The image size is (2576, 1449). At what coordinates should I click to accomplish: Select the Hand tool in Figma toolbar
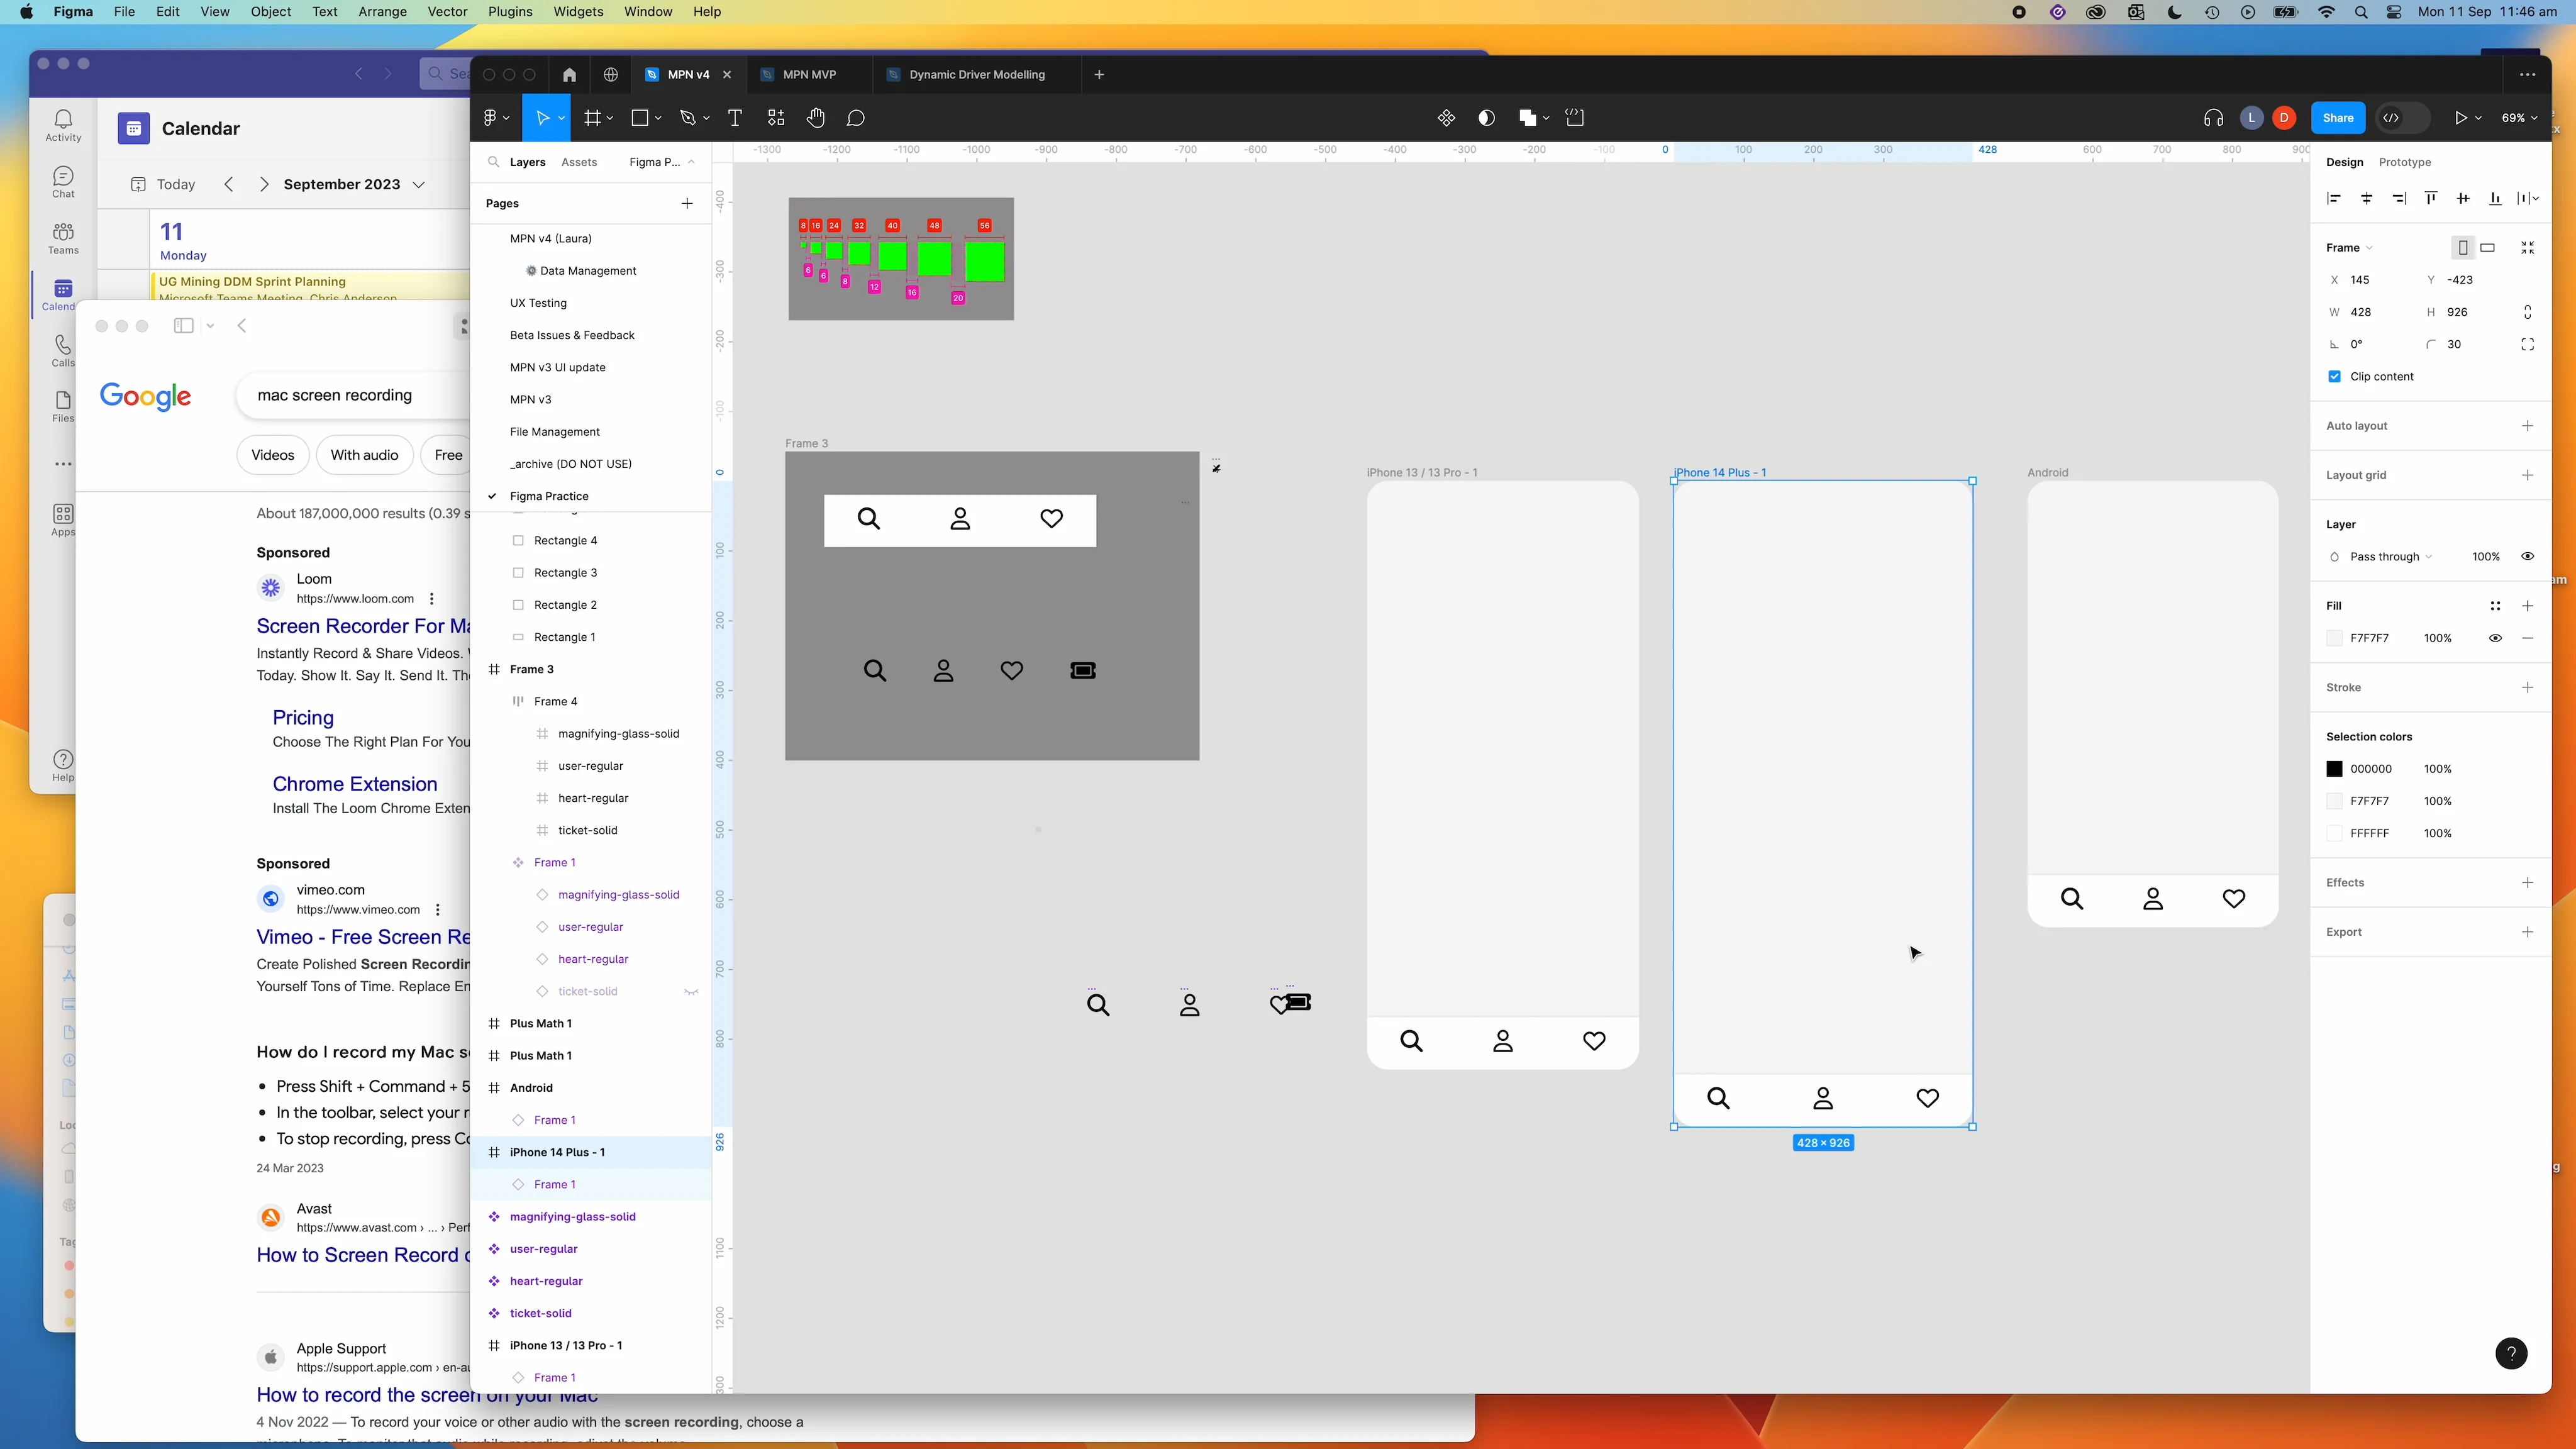815,118
